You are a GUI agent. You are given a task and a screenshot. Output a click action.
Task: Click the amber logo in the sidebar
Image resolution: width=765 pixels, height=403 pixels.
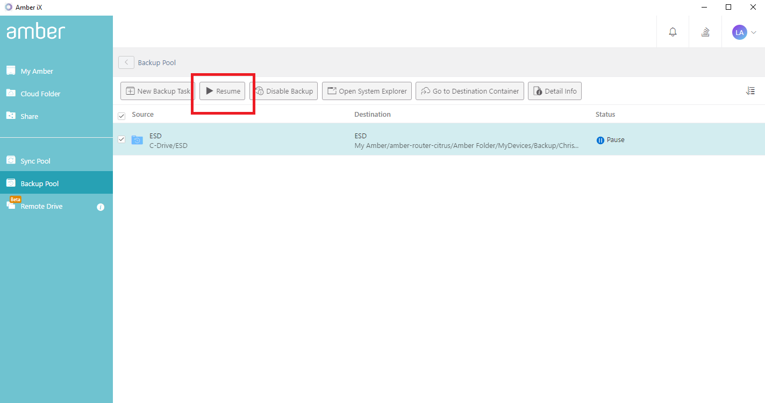[x=35, y=31]
